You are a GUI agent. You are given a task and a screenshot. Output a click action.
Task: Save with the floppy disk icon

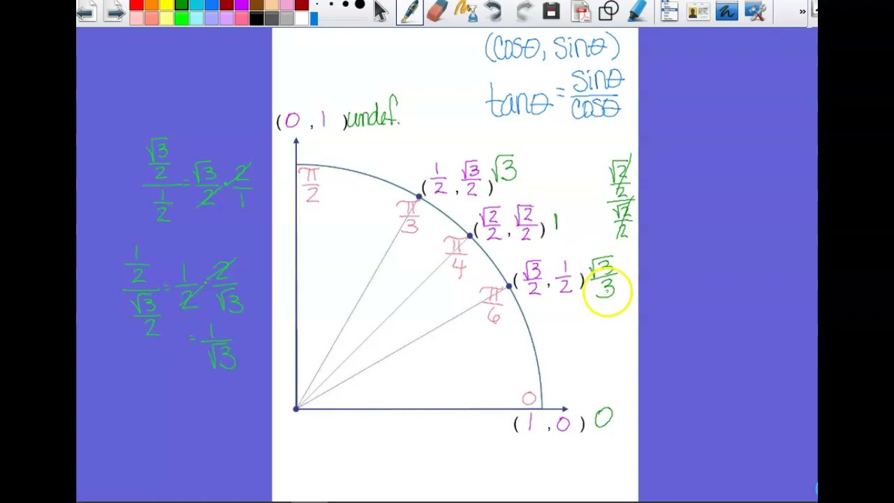click(551, 10)
